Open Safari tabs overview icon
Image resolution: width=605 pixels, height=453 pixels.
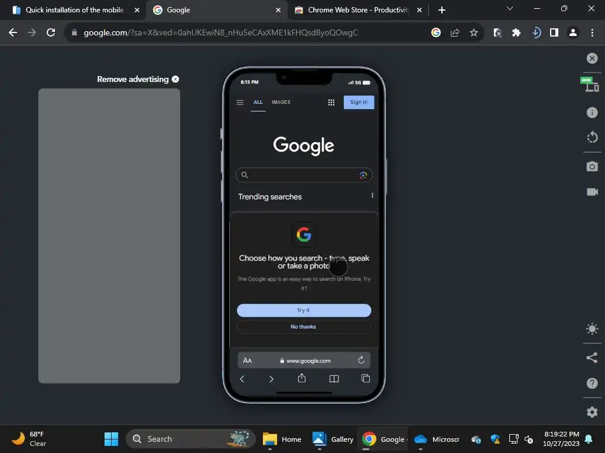point(365,378)
